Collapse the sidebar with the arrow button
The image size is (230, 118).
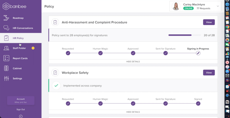pyautogui.click(x=21, y=116)
